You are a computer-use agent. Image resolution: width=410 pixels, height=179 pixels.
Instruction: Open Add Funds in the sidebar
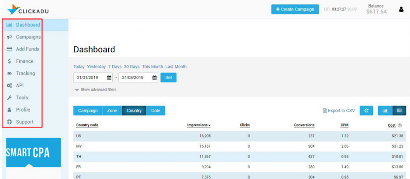tap(28, 49)
